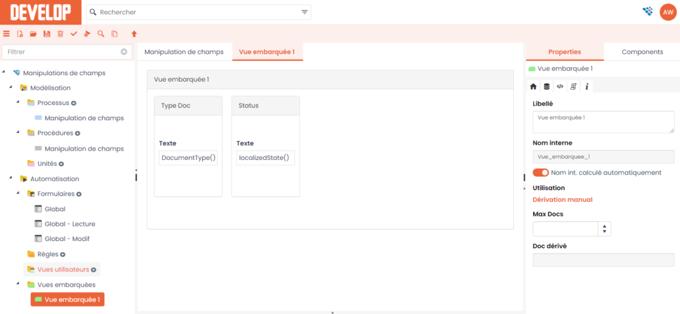Select 'Global - Lecture' form in tree
Screen dimensions: 680x314
pos(70,224)
